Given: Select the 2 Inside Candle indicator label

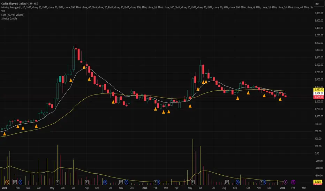Looking at the screenshot, I should pos(9,19).
